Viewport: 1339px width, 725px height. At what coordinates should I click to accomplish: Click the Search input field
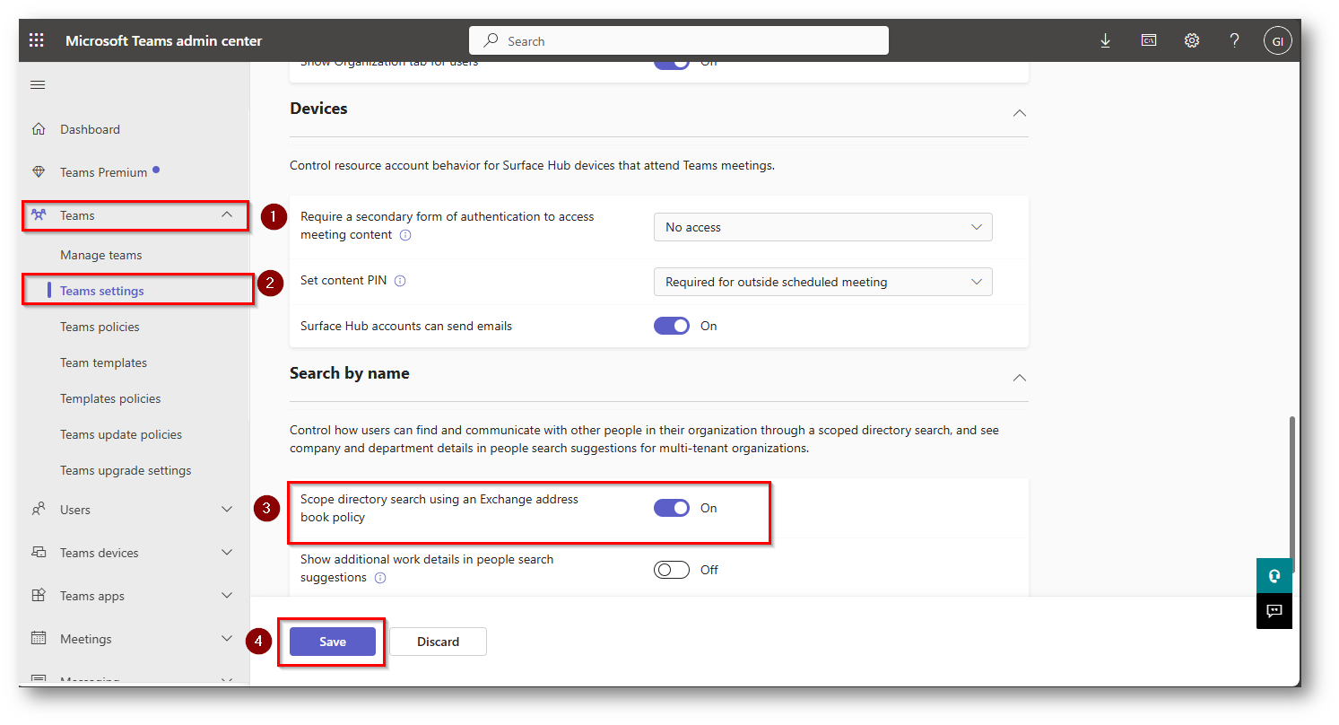(x=678, y=40)
